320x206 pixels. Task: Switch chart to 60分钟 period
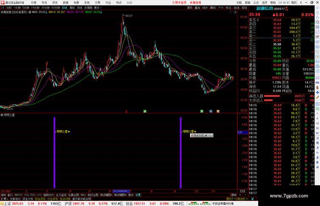tap(55, 8)
